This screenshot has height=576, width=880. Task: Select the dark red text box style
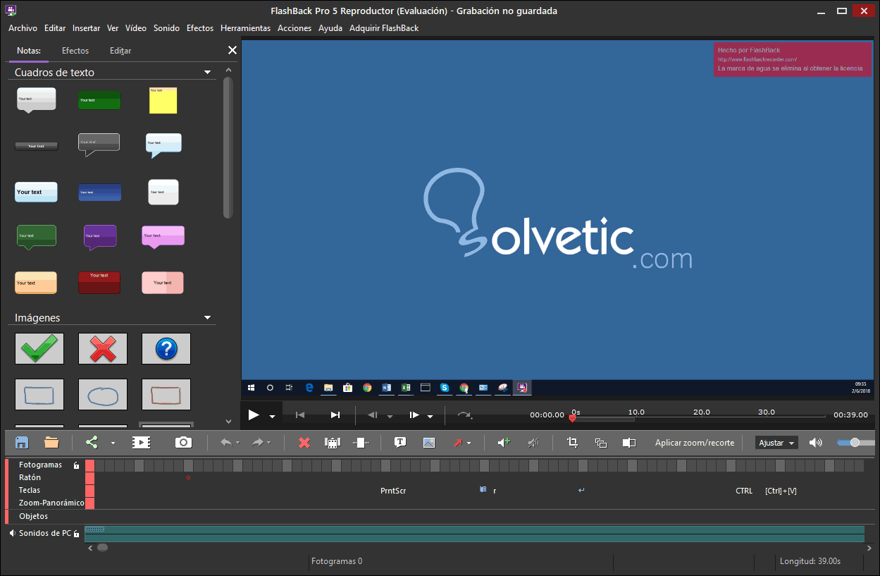coord(99,283)
